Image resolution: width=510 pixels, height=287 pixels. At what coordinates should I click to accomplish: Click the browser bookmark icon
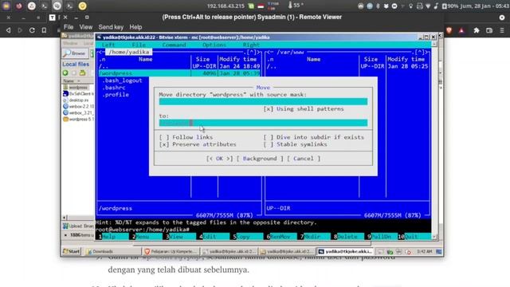pos(44,30)
